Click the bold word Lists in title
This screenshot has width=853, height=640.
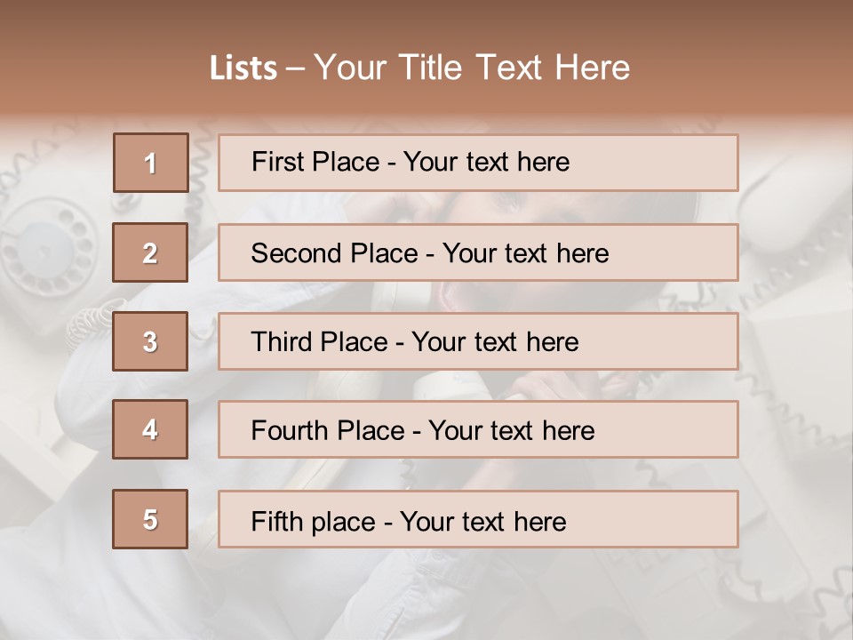point(243,68)
